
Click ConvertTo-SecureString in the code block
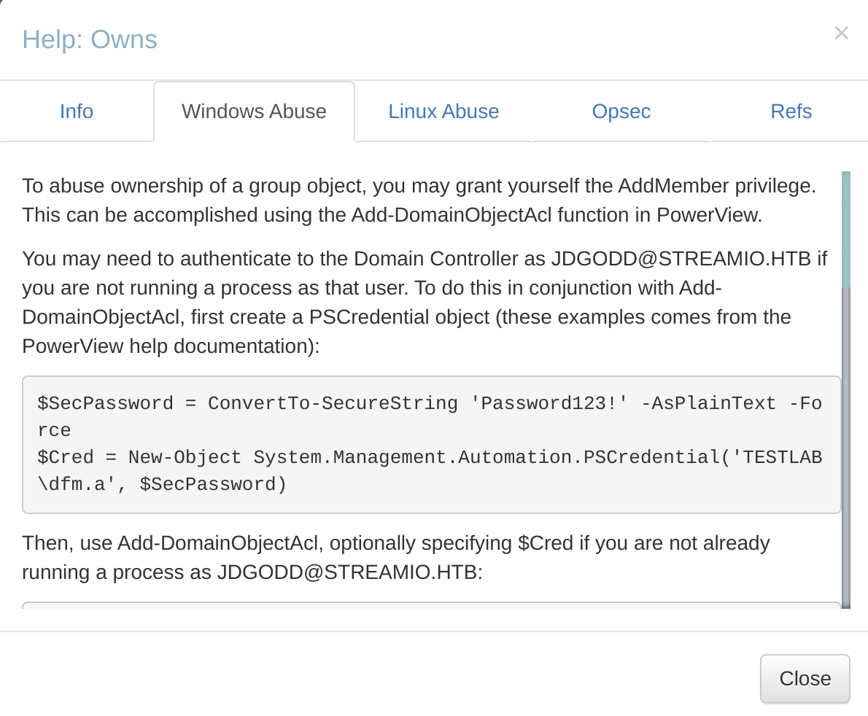[x=333, y=403]
